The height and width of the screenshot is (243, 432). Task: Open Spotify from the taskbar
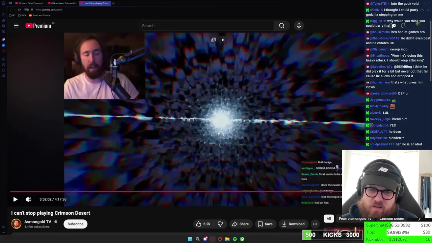(235, 239)
